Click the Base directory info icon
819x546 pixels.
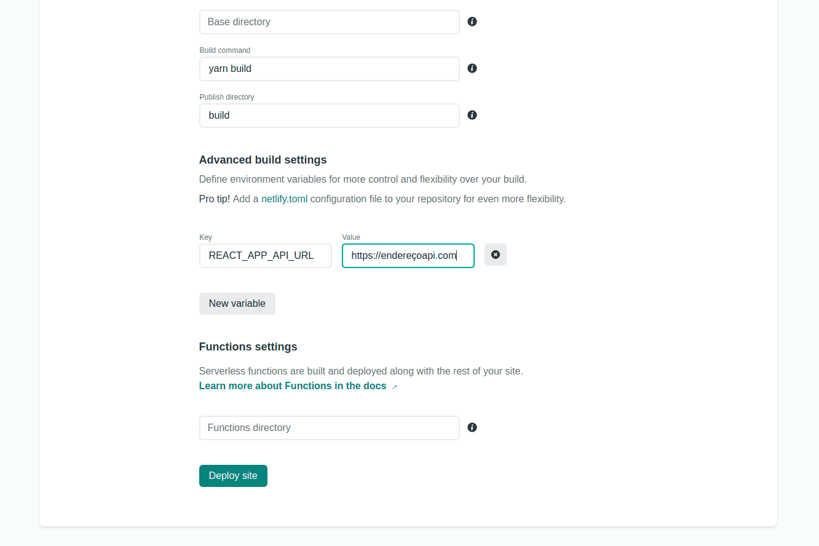tap(472, 22)
